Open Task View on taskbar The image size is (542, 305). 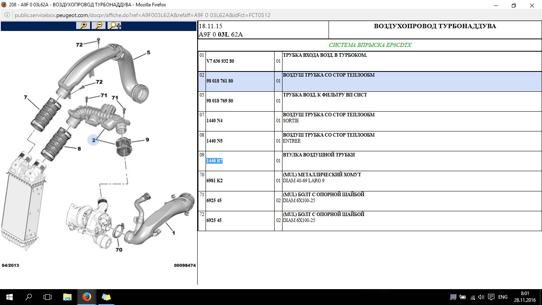(x=48, y=297)
